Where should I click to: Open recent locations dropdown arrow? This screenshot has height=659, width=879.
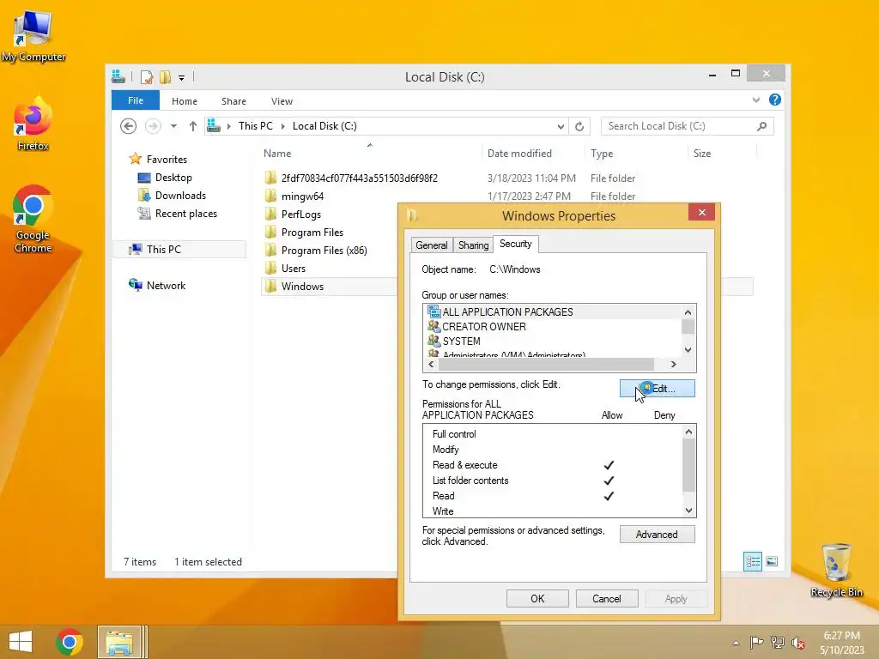tap(173, 126)
